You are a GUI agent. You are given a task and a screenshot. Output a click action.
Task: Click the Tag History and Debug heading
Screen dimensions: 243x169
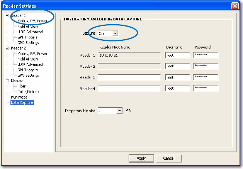[103, 19]
